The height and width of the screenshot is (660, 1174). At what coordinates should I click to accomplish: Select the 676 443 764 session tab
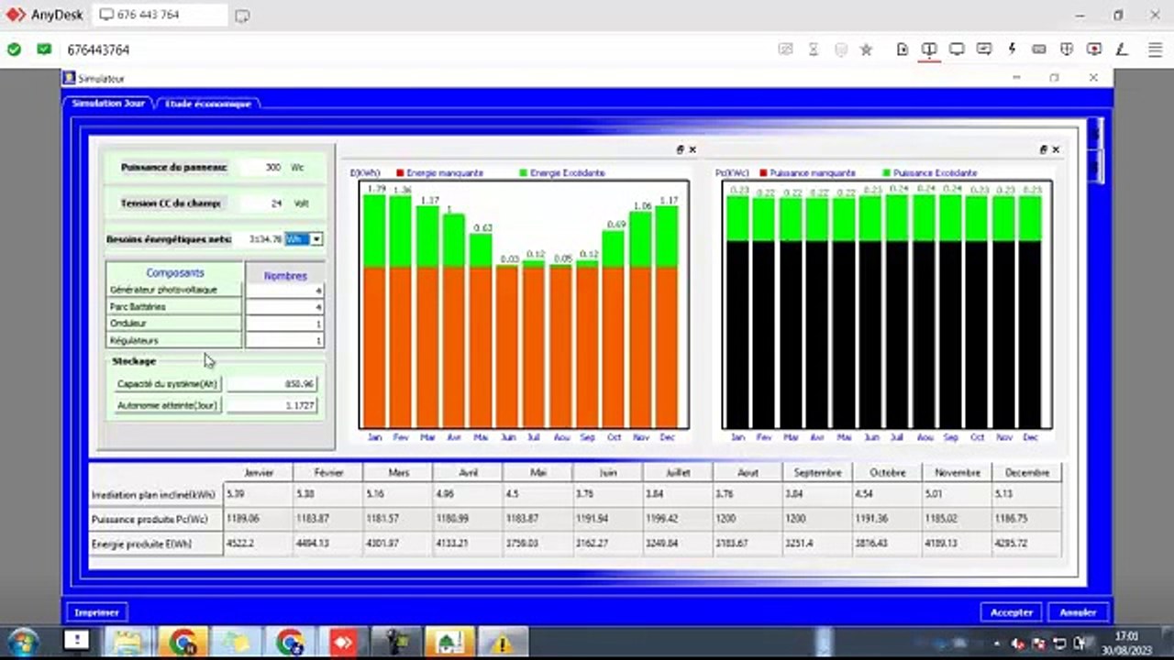[161, 15]
